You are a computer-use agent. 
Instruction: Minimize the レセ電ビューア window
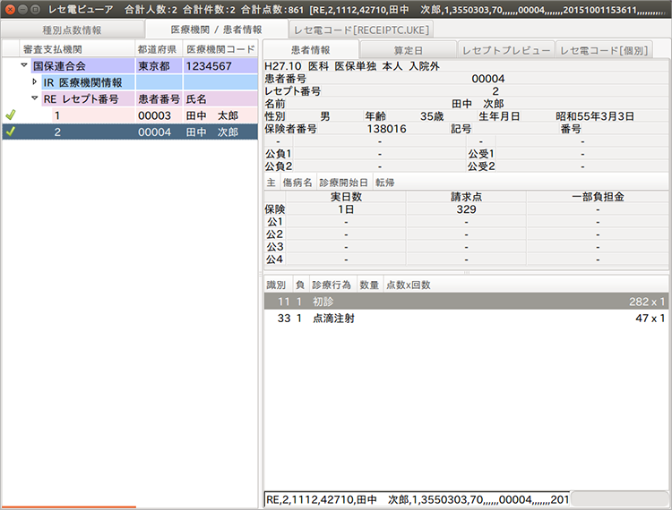(23, 9)
